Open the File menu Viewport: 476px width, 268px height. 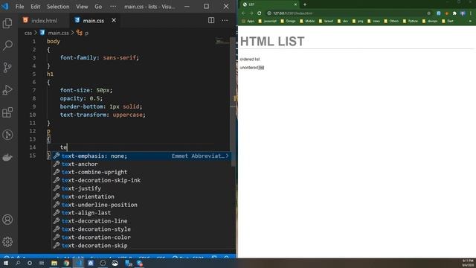coord(20,7)
